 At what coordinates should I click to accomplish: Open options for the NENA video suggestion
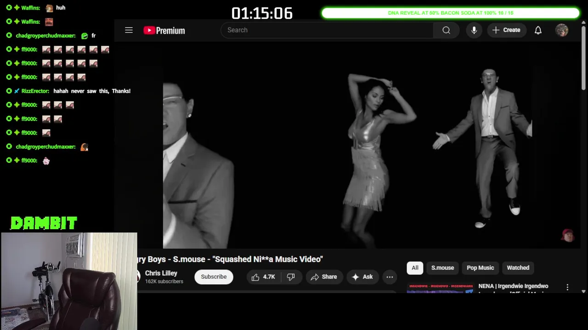click(567, 287)
